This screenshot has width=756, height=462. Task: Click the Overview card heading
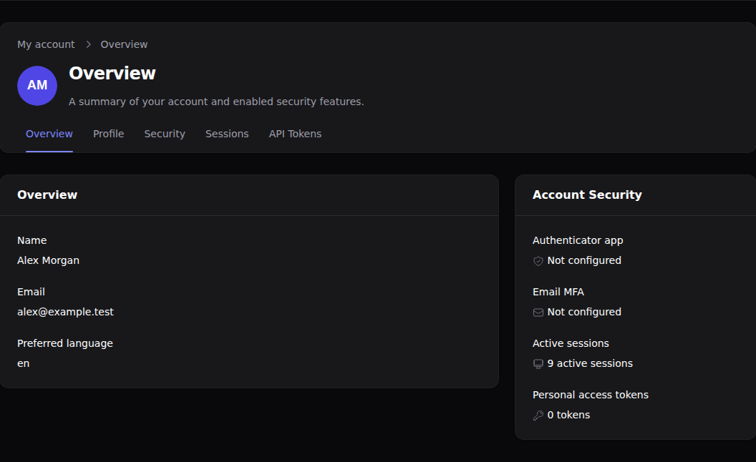pyautogui.click(x=47, y=195)
